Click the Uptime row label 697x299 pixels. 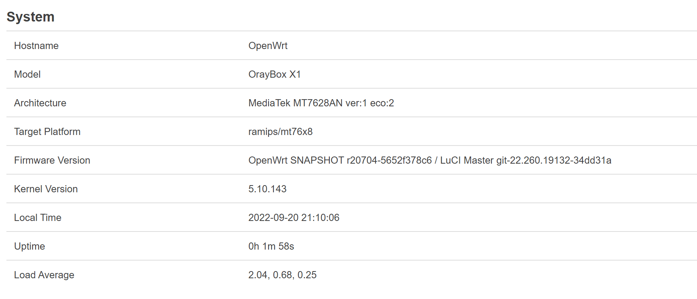point(29,246)
